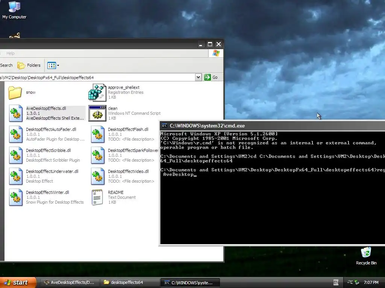Select the DesktopEffectVideo.dll icon
The height and width of the screenshot is (288, 385).
coord(98,176)
